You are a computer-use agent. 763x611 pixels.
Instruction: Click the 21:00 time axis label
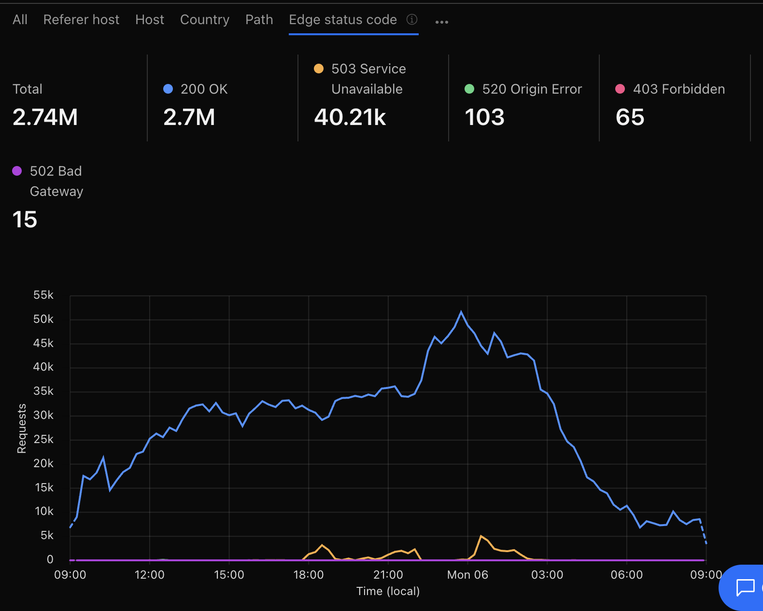point(388,575)
